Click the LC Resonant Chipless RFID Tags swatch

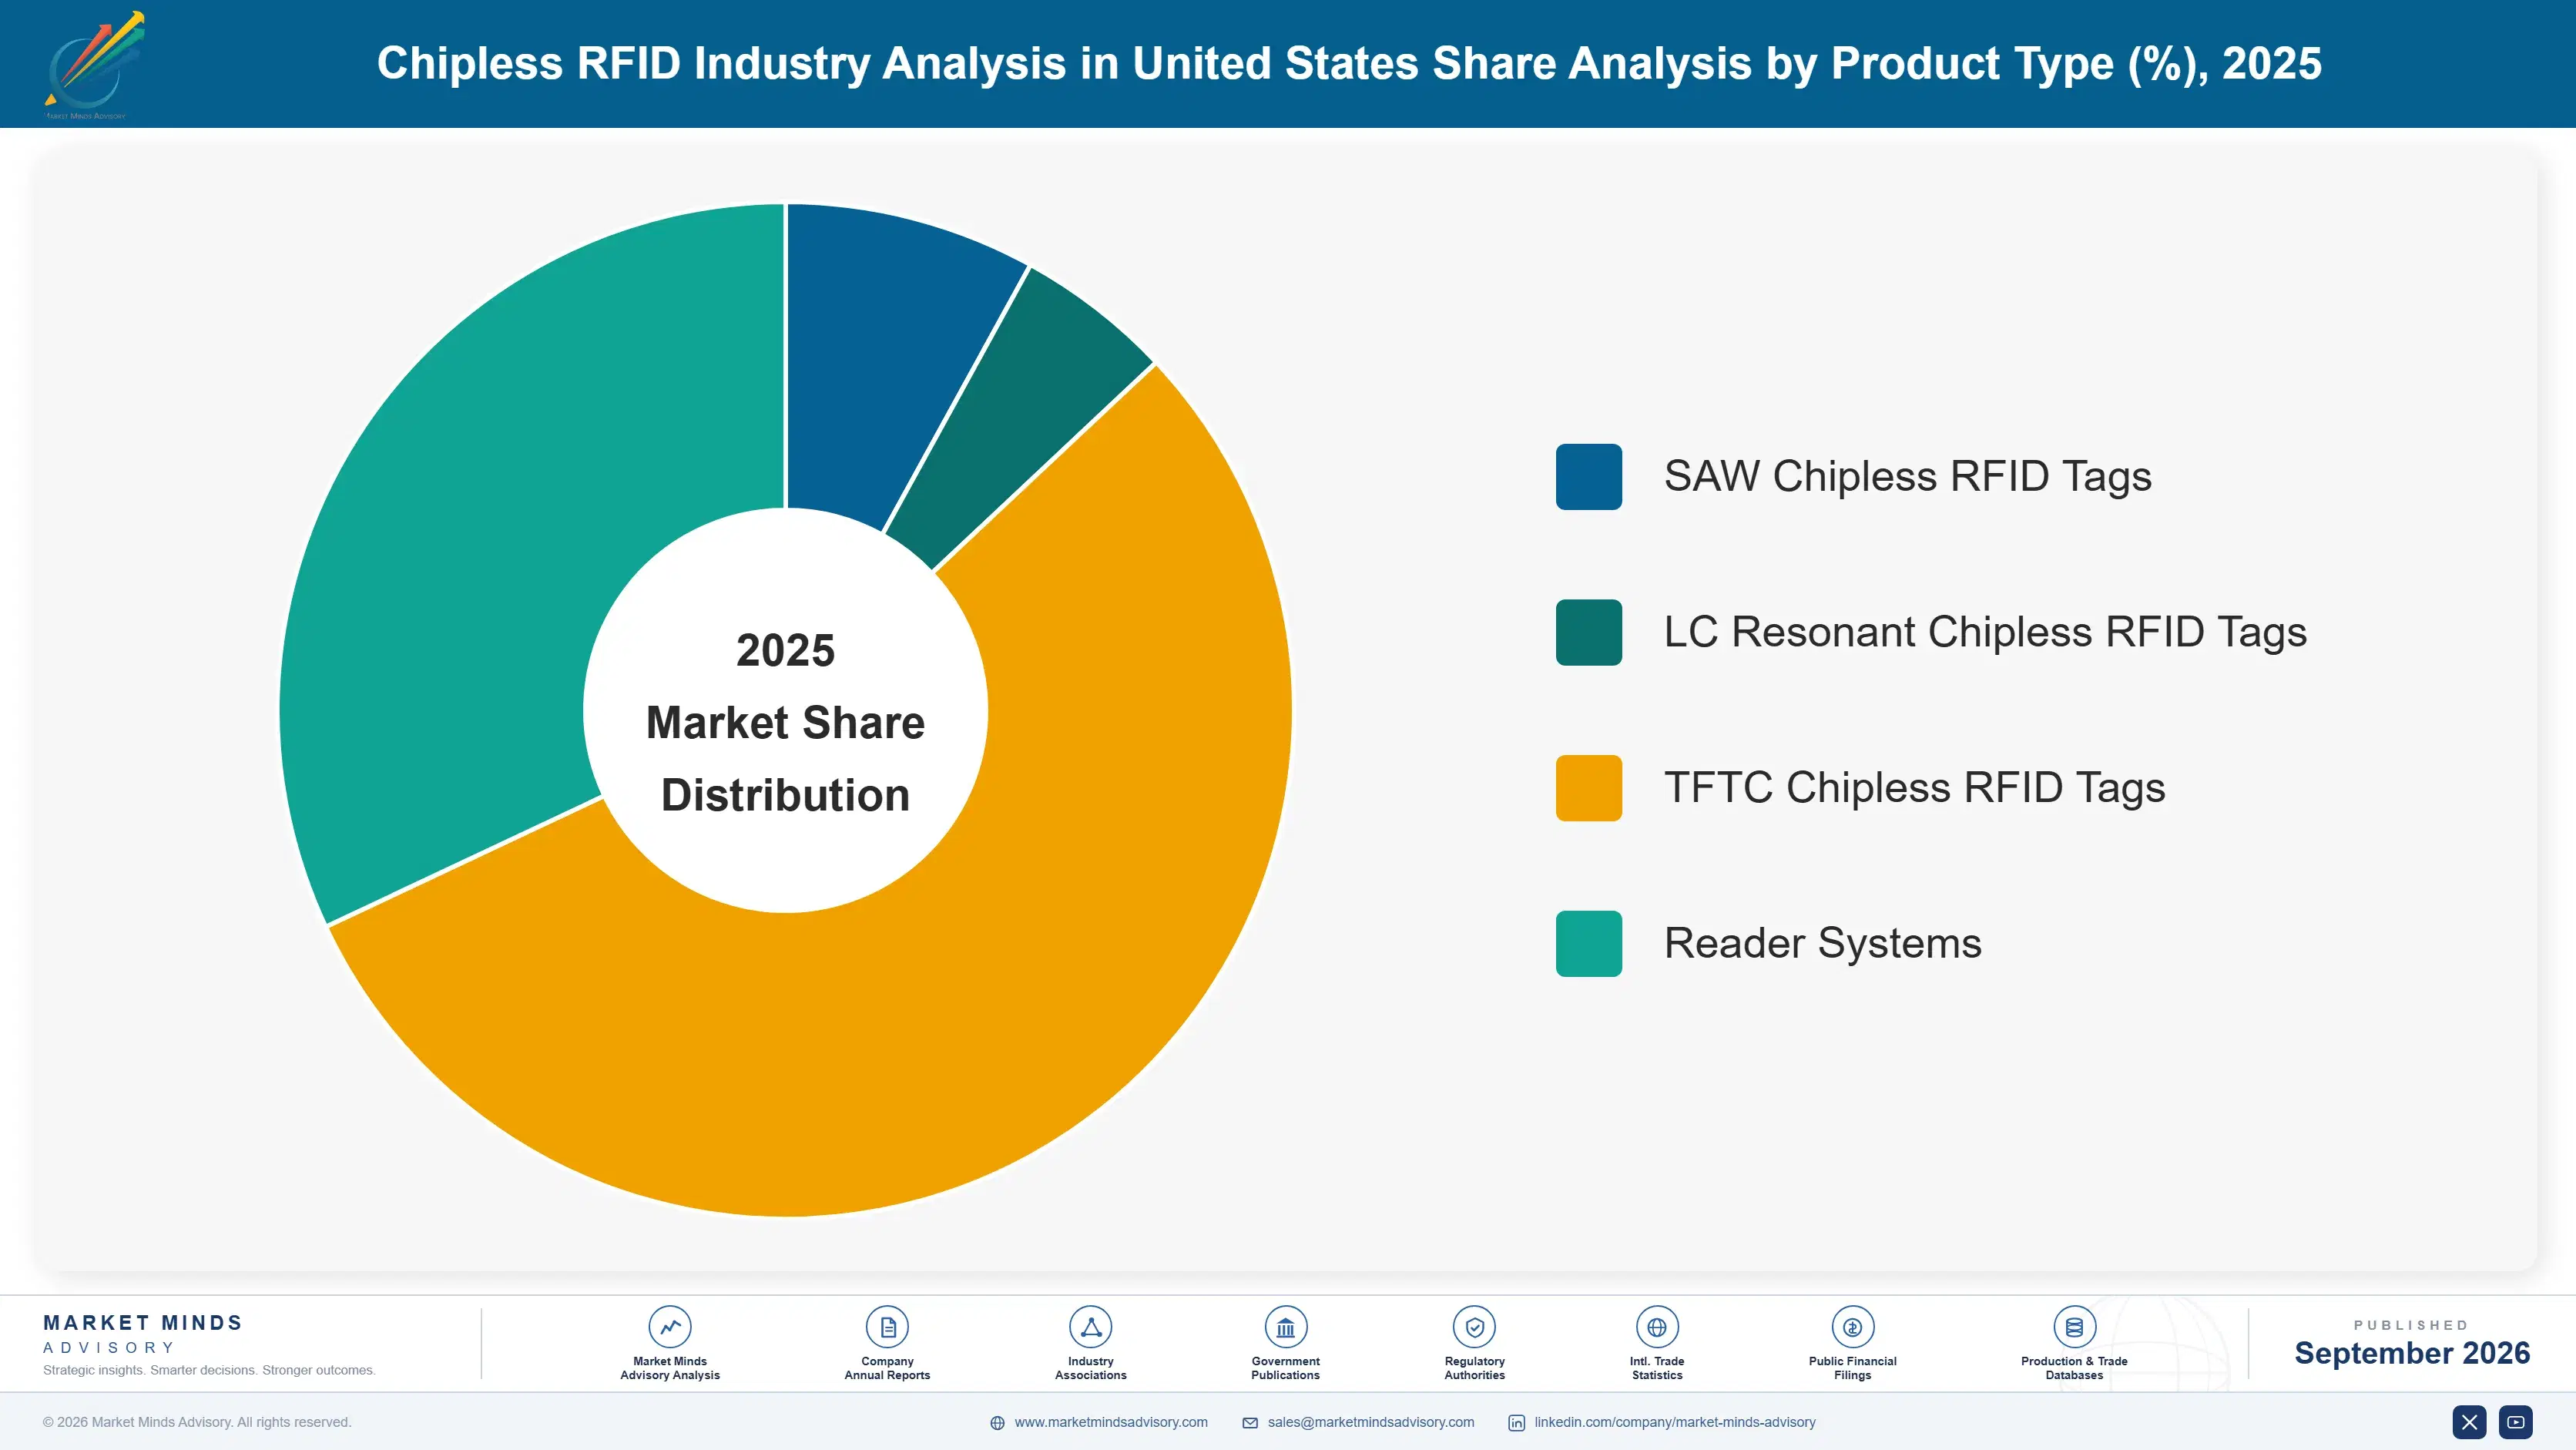1589,632
